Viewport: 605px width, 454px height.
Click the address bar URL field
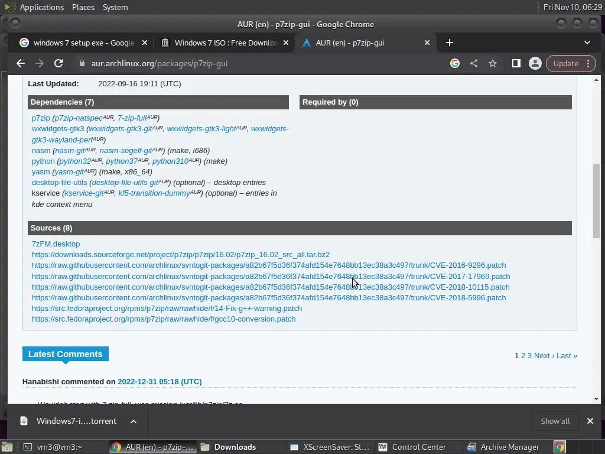(262, 63)
